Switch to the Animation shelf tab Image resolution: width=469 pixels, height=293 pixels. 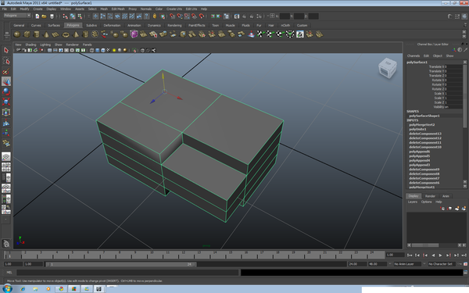(x=134, y=26)
